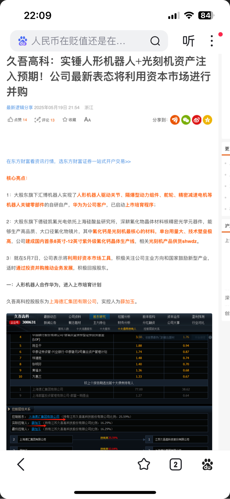
Task: Tap 控股层级关系 header in embedded screenshot
Action: [x=21, y=409]
